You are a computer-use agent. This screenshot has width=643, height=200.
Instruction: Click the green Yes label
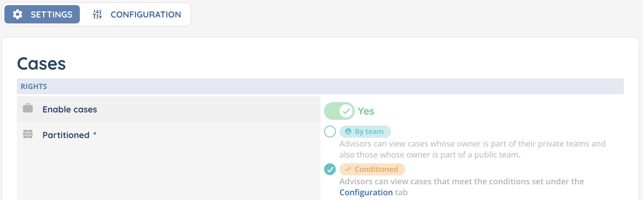click(x=366, y=111)
